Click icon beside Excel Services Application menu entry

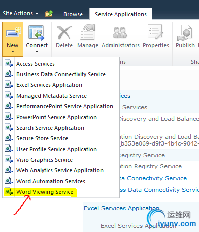click(x=9, y=84)
